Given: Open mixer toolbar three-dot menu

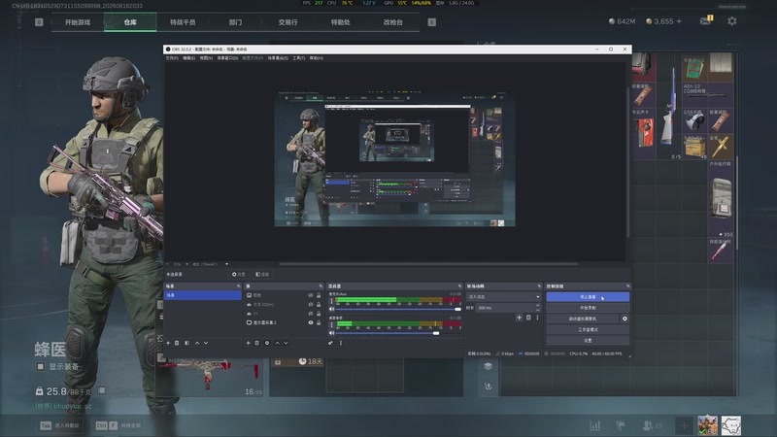Looking at the screenshot, I should (x=341, y=343).
